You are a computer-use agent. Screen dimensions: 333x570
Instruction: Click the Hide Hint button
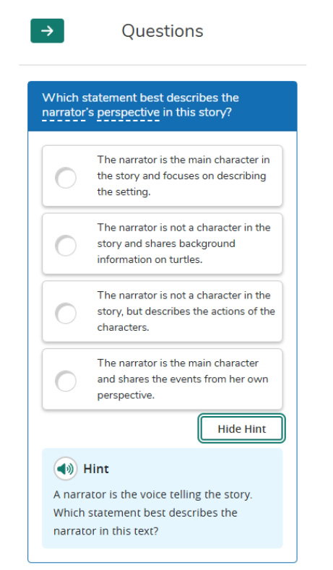[242, 428]
